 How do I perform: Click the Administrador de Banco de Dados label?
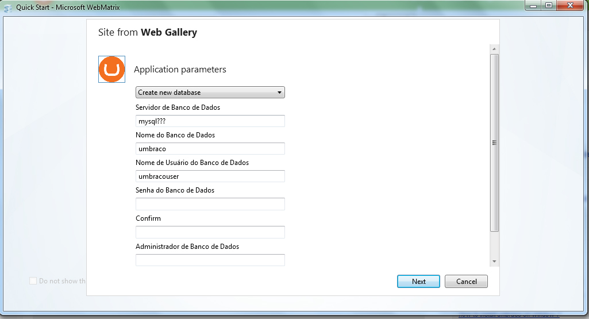click(187, 247)
